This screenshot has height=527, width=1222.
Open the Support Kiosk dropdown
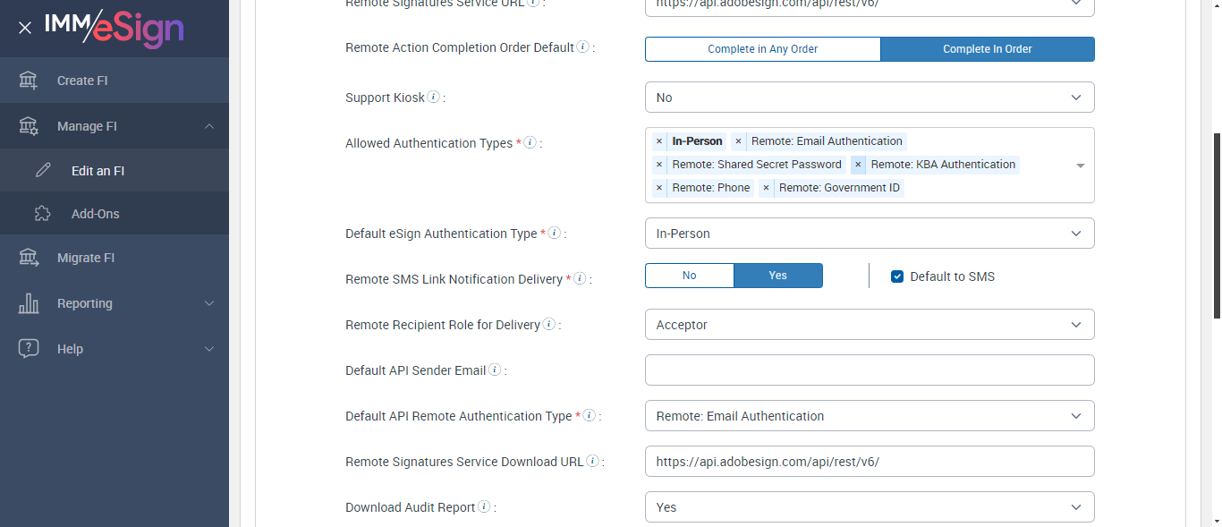click(x=869, y=98)
